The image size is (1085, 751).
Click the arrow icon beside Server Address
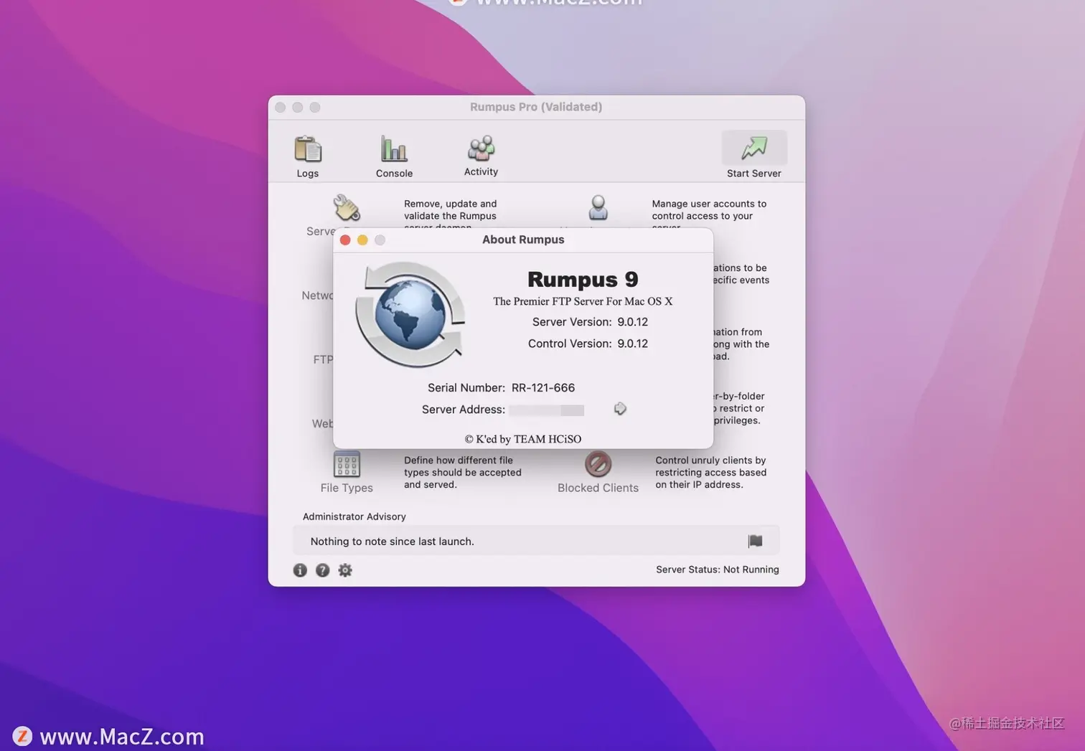click(x=620, y=409)
